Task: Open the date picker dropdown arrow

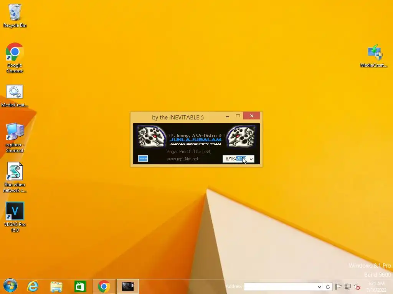Action: pos(251,159)
